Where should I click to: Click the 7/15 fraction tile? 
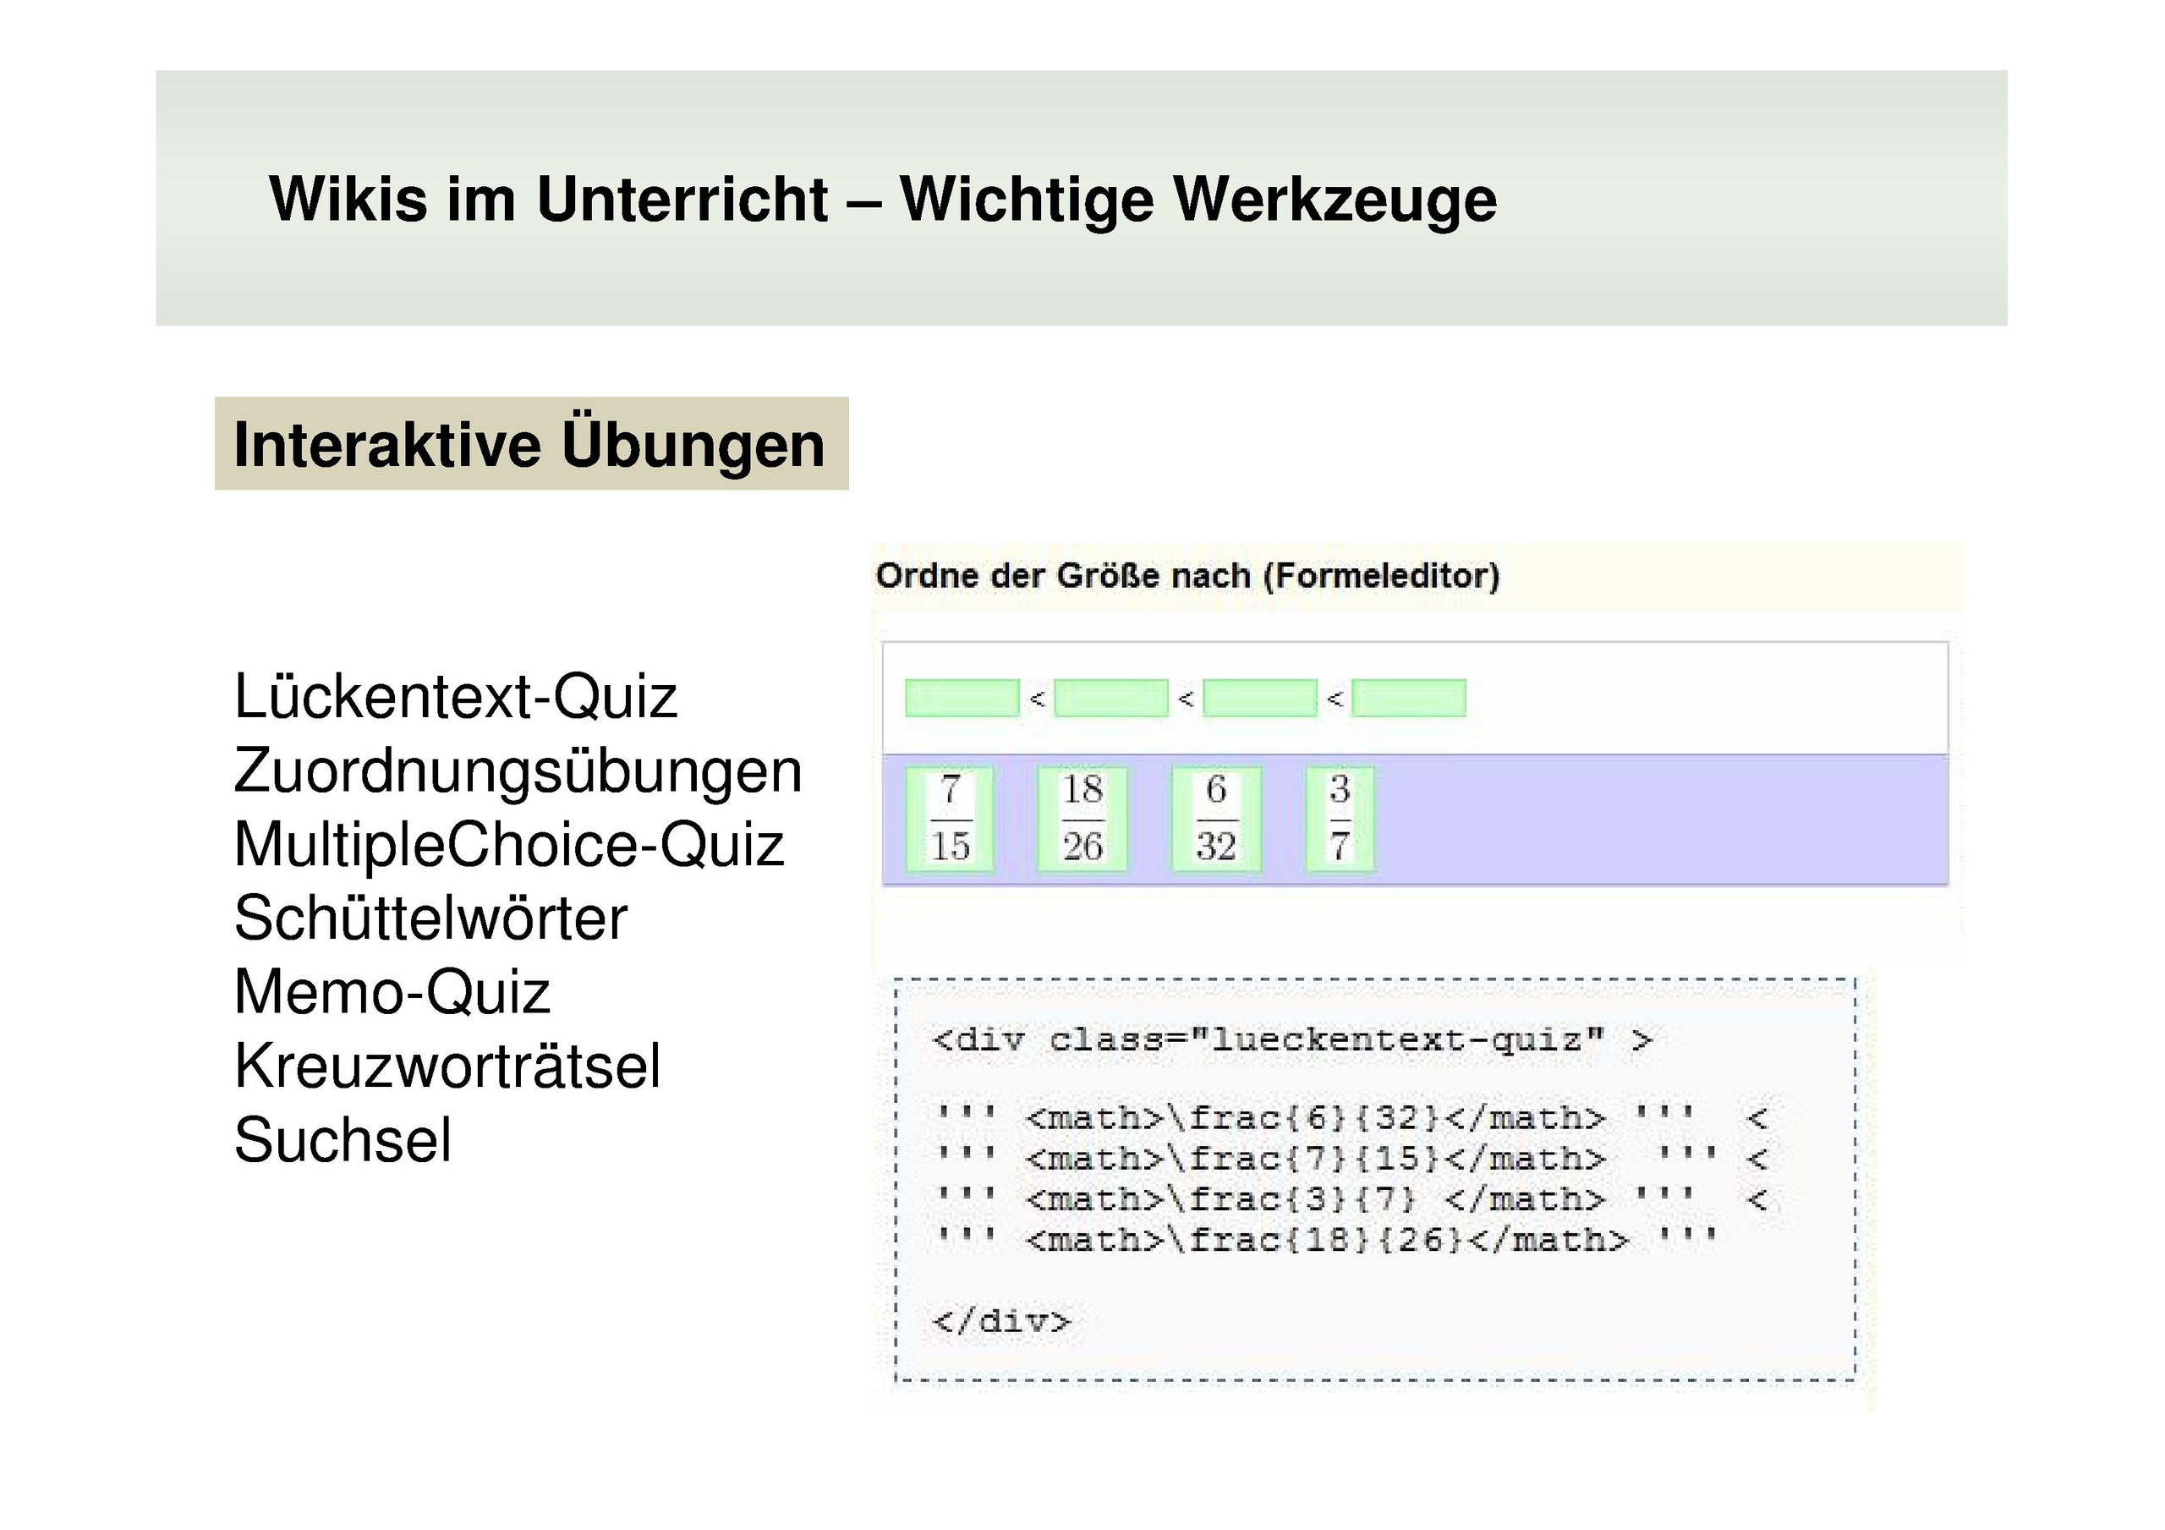point(950,818)
